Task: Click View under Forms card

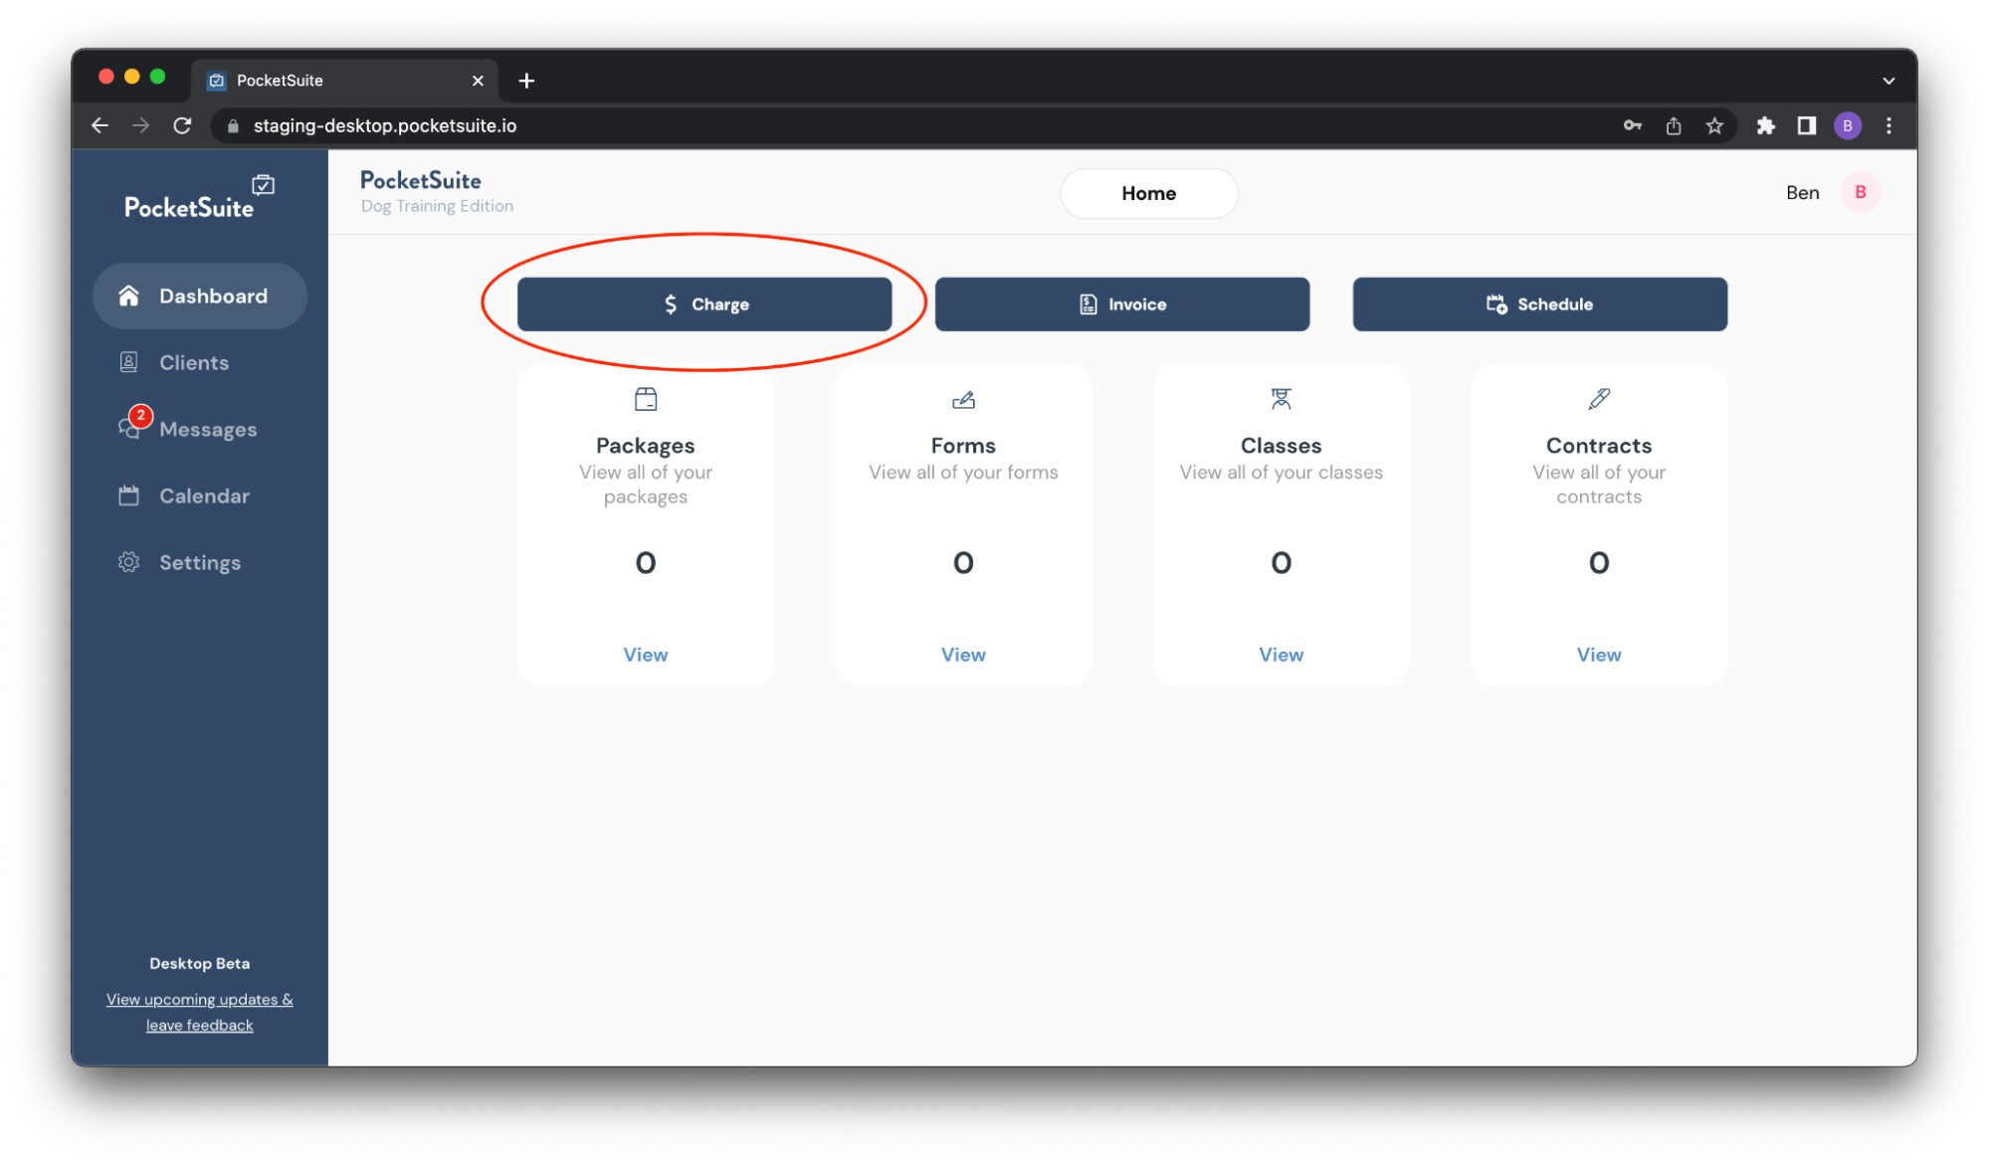Action: pyautogui.click(x=963, y=655)
